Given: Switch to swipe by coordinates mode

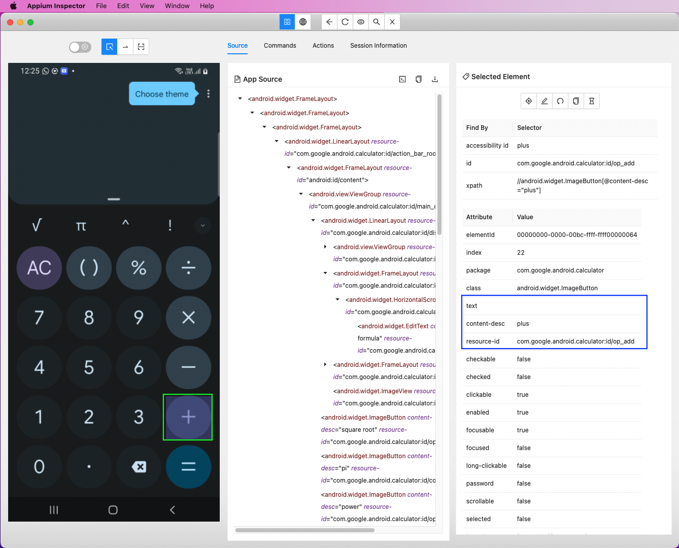Looking at the screenshot, I should [125, 47].
